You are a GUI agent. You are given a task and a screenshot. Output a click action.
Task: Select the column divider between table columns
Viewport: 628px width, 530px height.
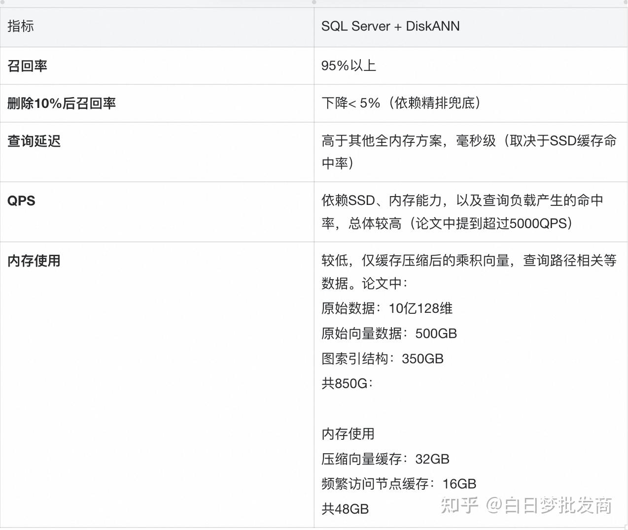pos(314,246)
